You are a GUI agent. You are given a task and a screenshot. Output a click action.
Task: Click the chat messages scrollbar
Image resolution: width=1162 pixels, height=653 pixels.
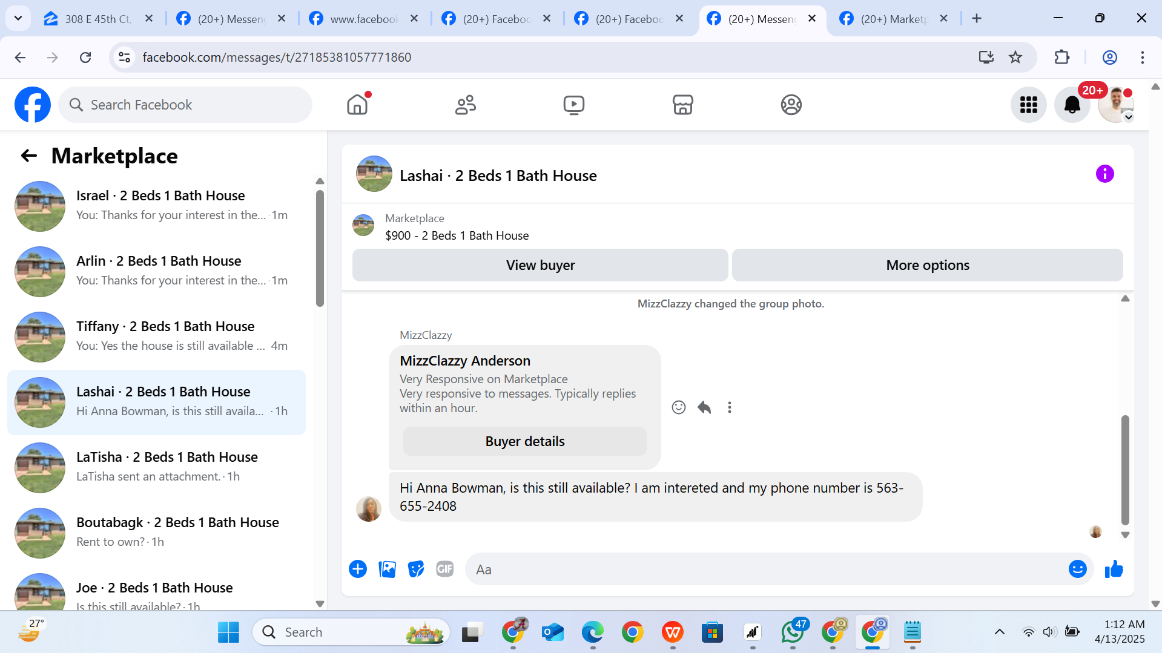(x=1125, y=470)
